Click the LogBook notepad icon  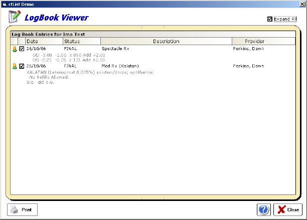[14, 17]
